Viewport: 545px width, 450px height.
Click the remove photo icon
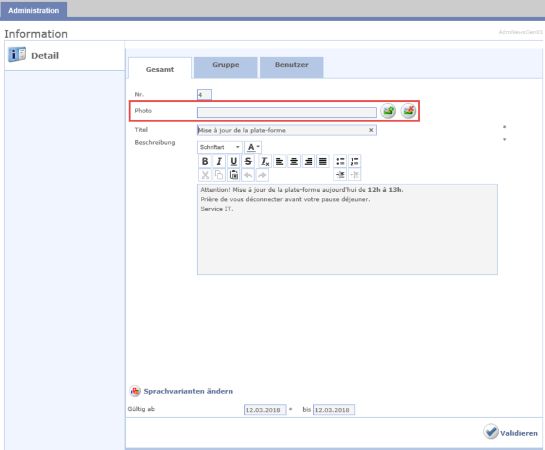pos(408,111)
